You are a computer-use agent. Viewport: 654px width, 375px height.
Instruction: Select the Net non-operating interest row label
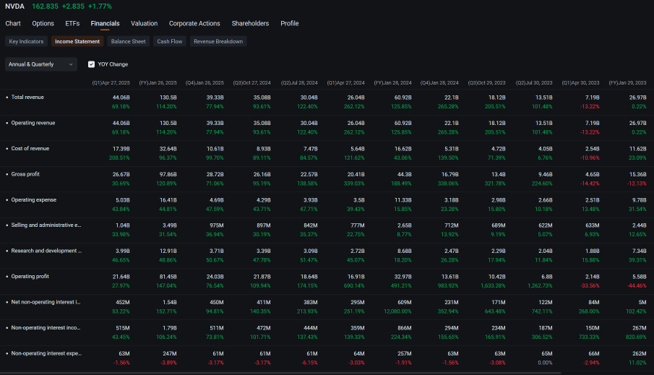(46, 302)
